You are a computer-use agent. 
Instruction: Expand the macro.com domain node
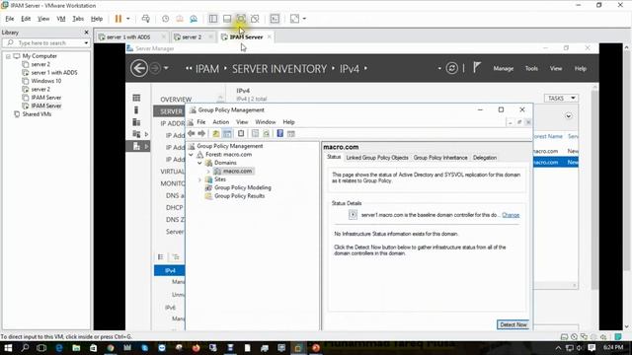208,172
